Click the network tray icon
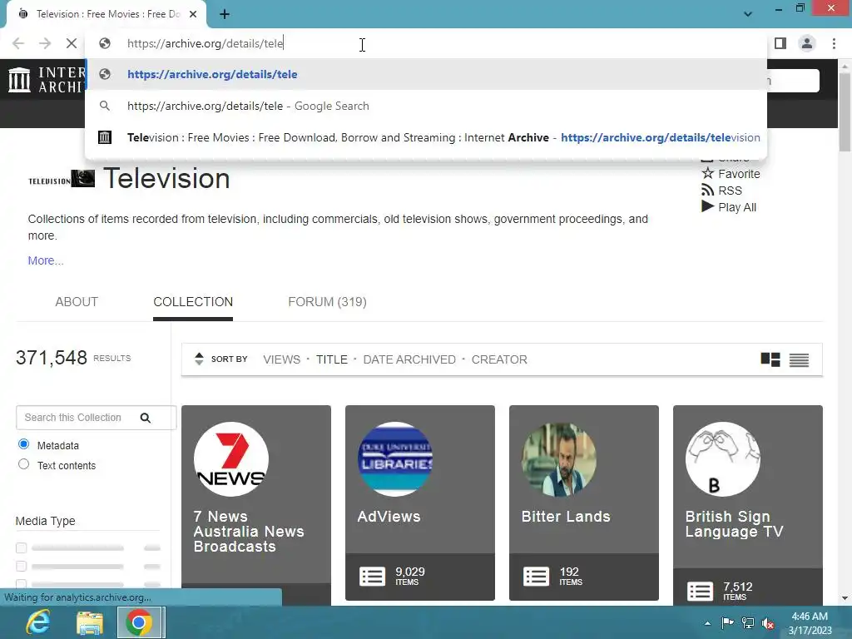 pyautogui.click(x=748, y=623)
